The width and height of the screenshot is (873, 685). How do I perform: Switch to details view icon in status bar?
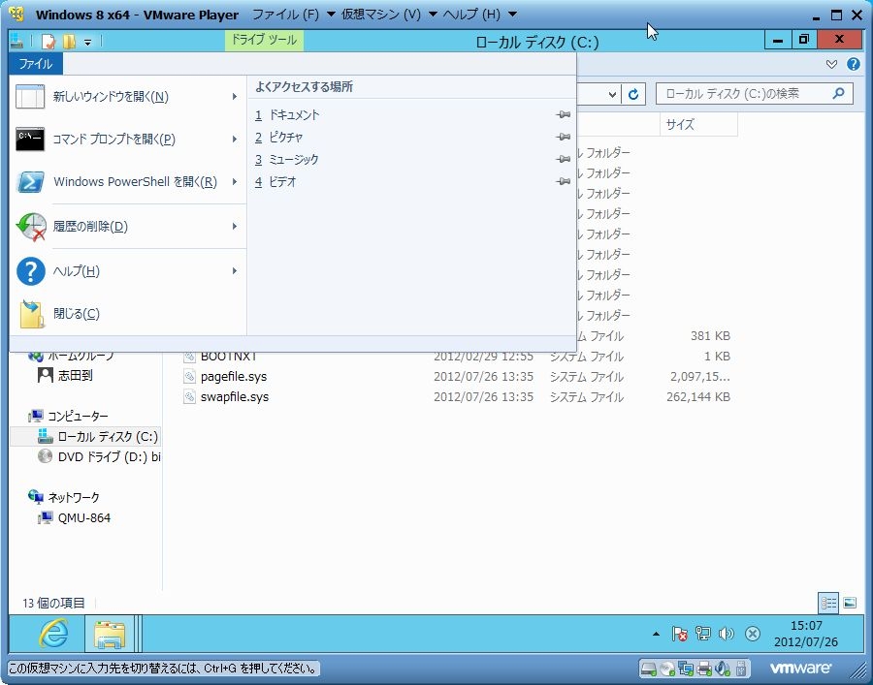coord(828,603)
